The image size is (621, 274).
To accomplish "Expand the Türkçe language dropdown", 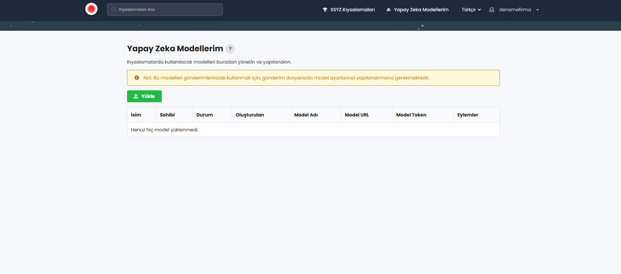I will click(x=471, y=10).
